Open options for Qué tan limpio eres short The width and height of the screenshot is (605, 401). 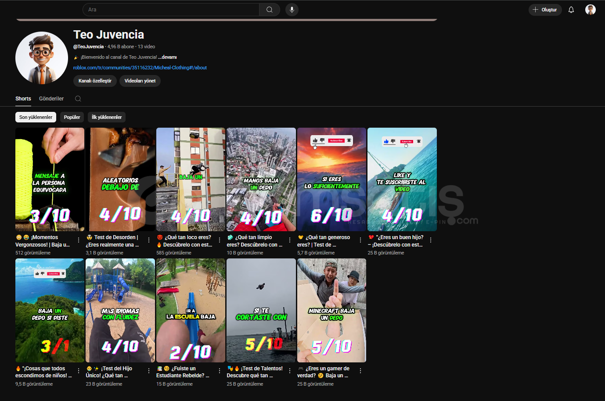click(x=290, y=240)
